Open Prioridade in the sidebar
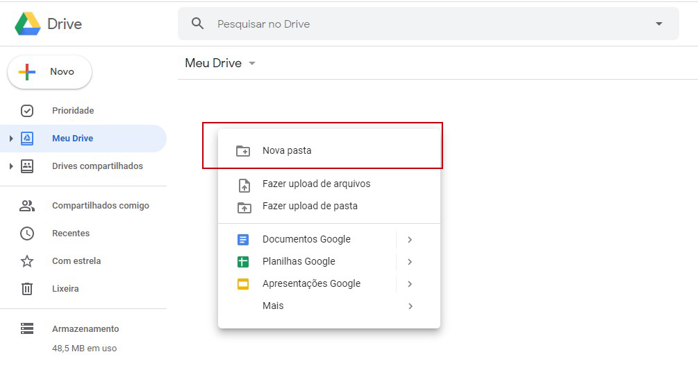 (x=73, y=111)
